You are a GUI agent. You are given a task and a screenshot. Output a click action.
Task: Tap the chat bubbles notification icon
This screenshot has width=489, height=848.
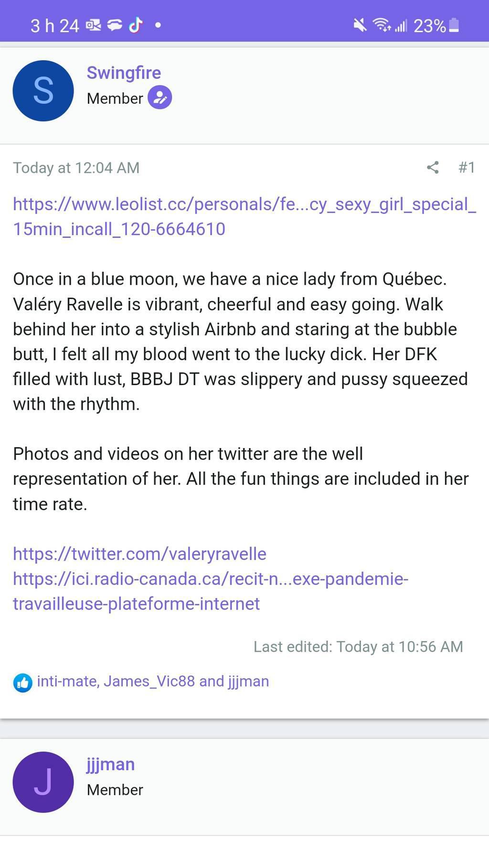(115, 25)
